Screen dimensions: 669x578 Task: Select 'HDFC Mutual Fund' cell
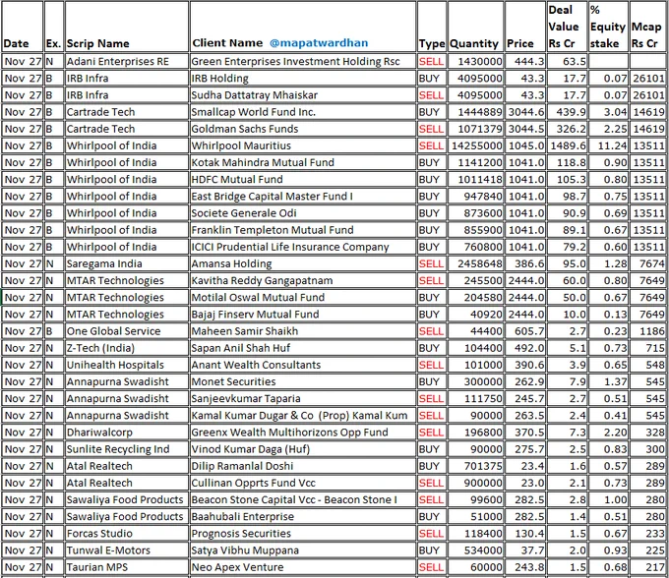coord(303,180)
